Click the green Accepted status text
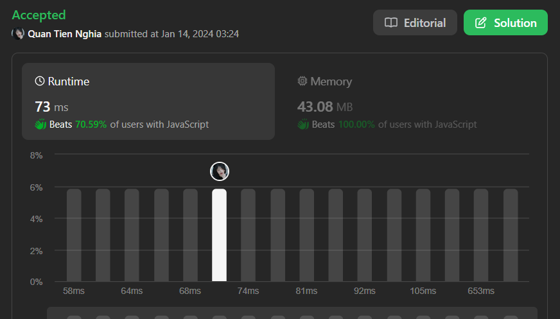Viewport: 560px width, 319px height. [39, 15]
